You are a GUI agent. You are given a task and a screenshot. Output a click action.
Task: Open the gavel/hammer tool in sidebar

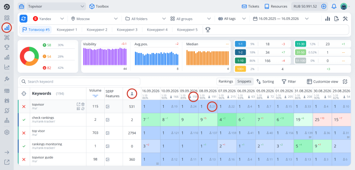(7, 79)
